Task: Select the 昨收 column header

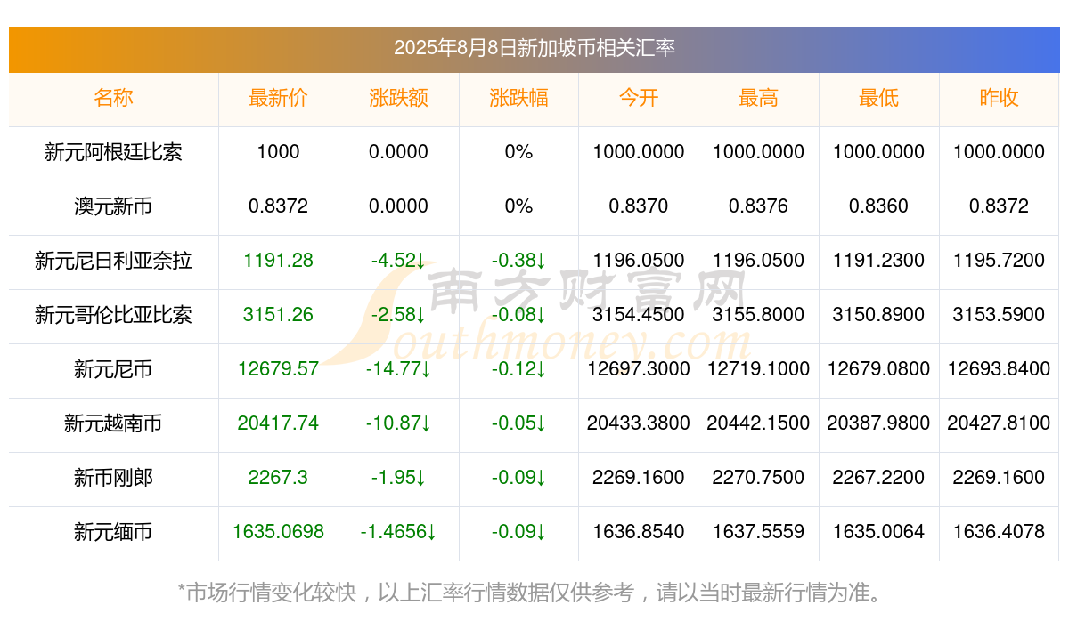Action: coord(999,98)
